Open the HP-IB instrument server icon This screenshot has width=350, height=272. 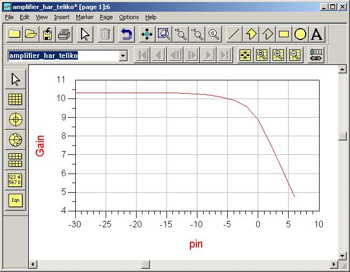(x=316, y=55)
